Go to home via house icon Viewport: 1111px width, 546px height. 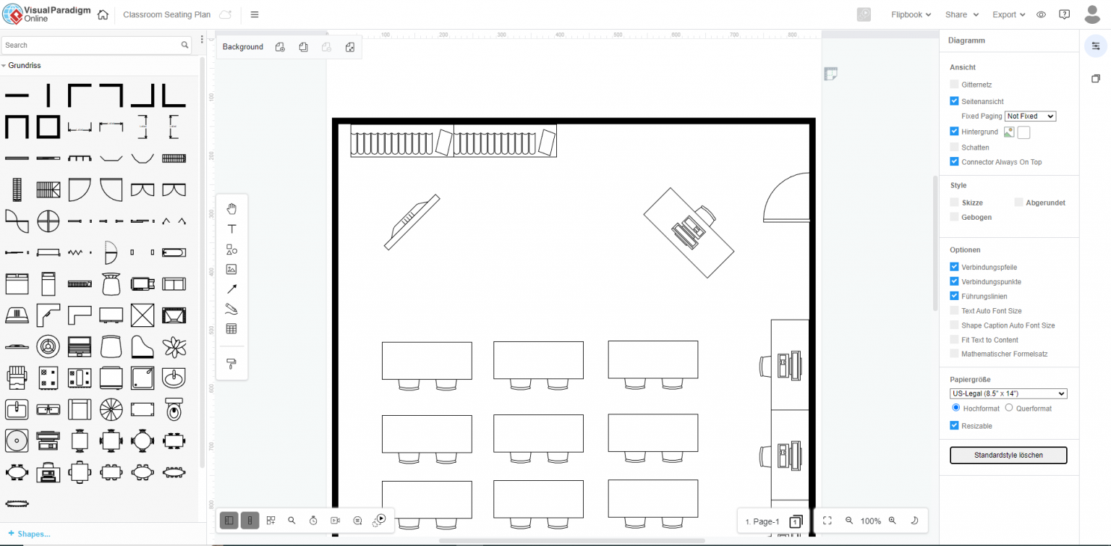click(103, 14)
